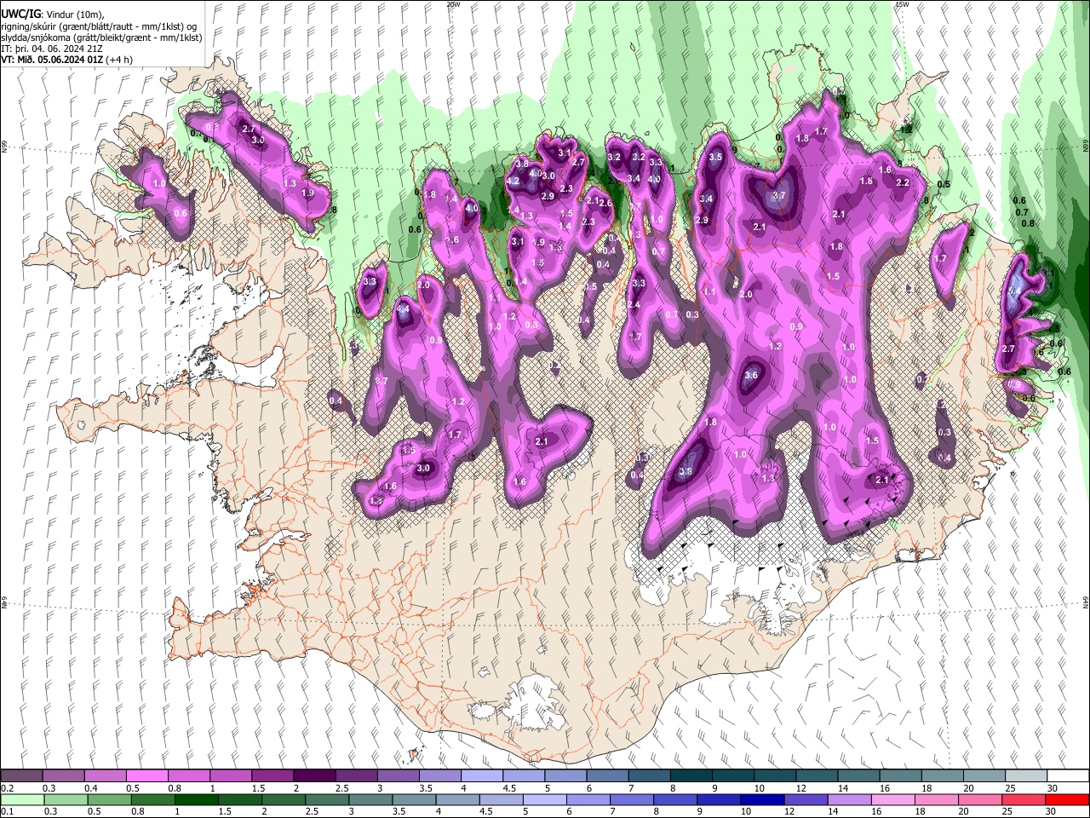Select the dark purple 2–2.5 snow legend swatch
This screenshot has width=1090, height=818.
pos(314,776)
